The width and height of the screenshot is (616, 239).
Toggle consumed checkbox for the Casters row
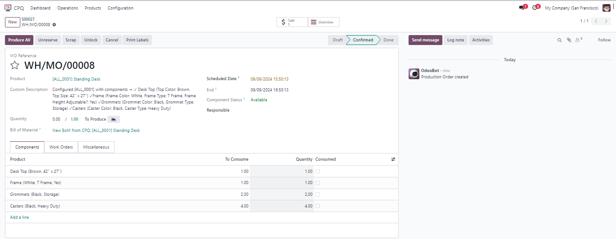click(x=317, y=206)
